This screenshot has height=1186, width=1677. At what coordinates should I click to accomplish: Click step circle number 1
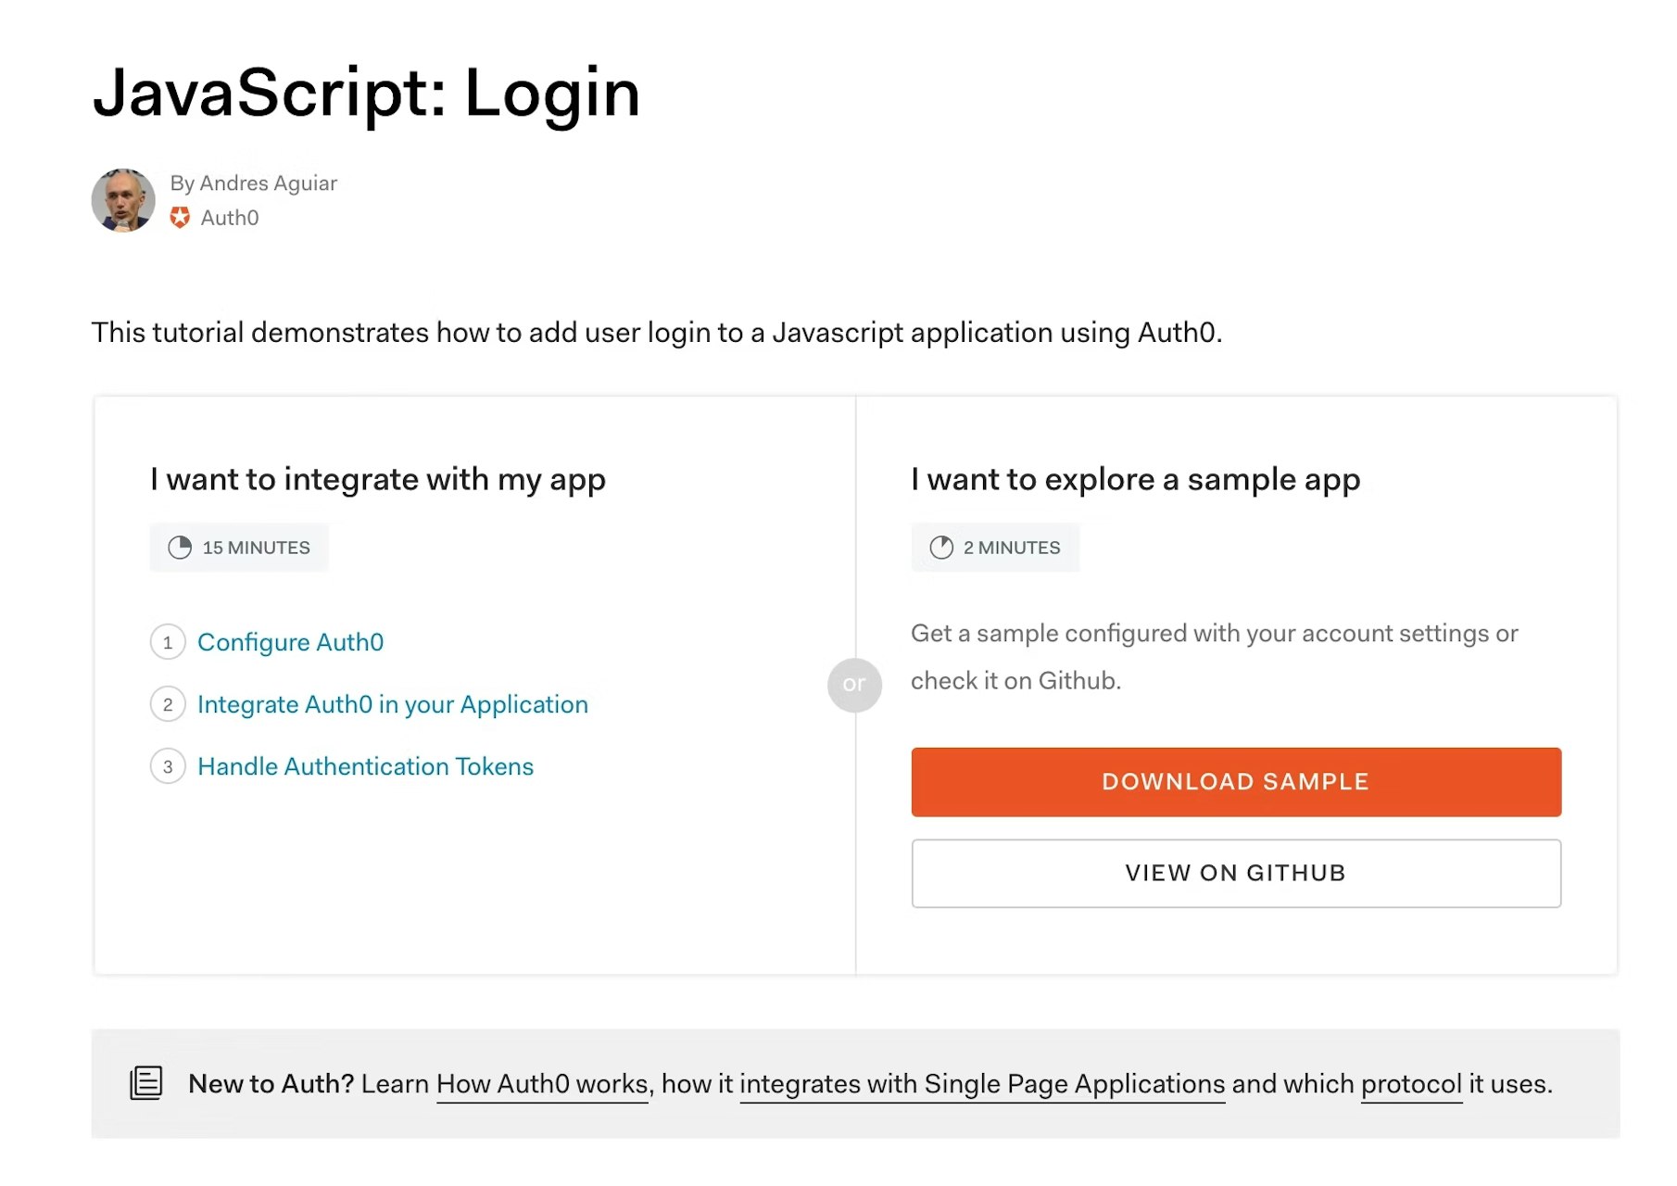coord(168,642)
